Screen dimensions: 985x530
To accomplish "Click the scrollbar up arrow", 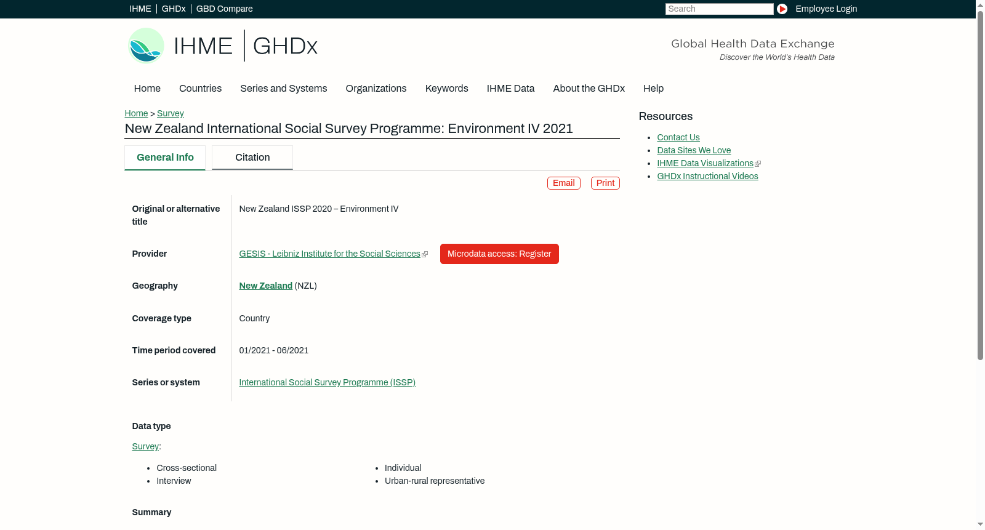I will pos(980,4).
